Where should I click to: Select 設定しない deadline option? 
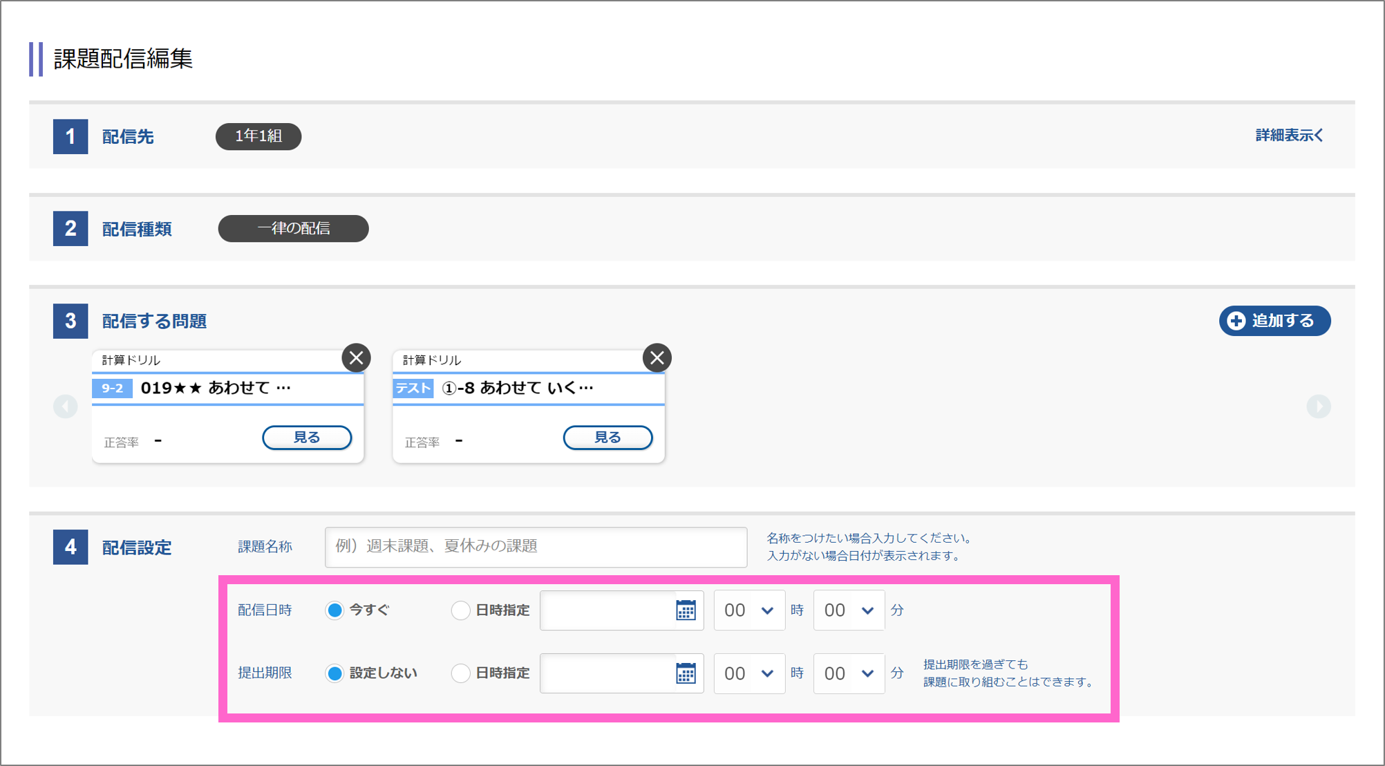click(335, 673)
